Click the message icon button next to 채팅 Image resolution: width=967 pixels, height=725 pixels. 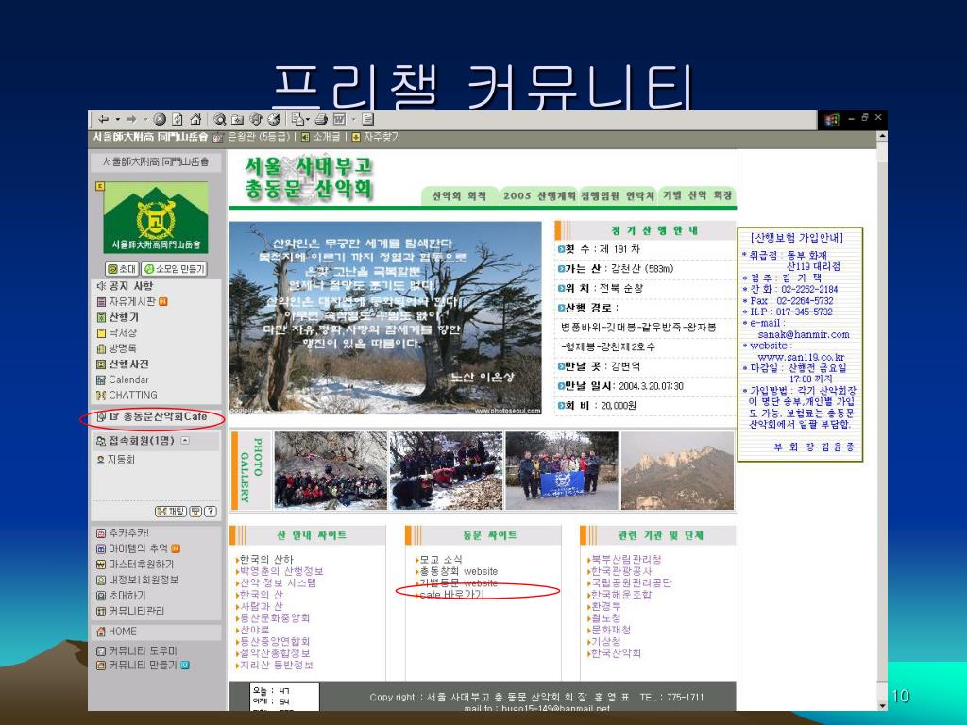[195, 511]
